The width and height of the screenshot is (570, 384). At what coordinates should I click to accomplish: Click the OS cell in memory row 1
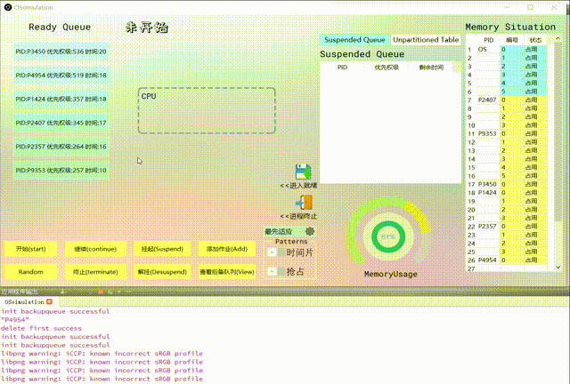[488, 50]
